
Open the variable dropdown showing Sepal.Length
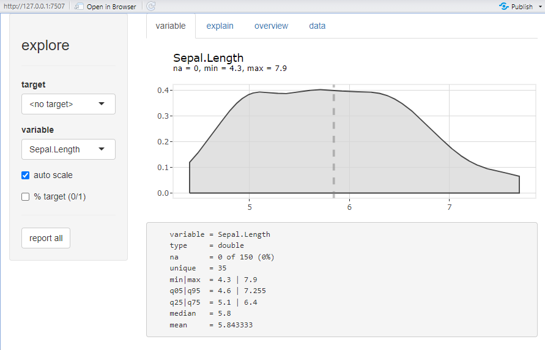[x=69, y=149]
